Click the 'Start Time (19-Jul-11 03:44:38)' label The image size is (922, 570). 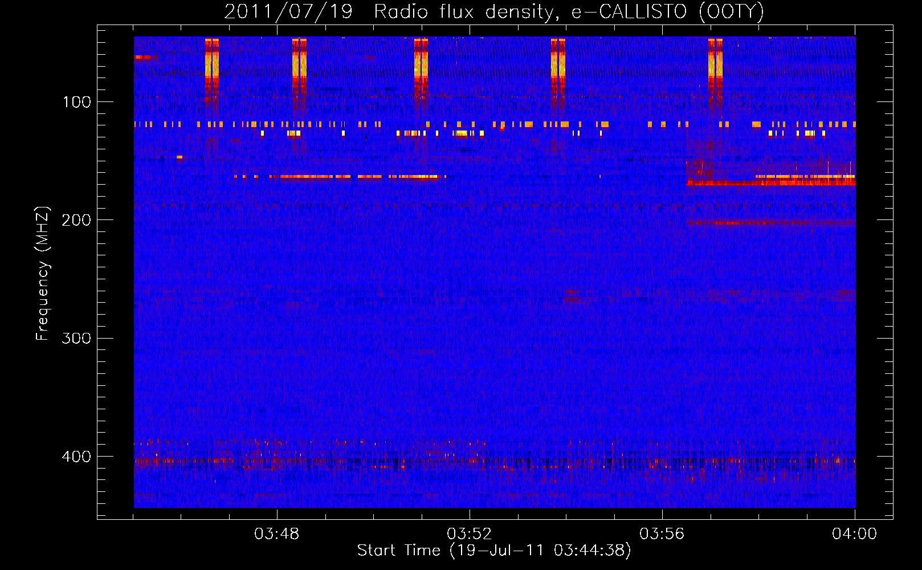(x=494, y=551)
